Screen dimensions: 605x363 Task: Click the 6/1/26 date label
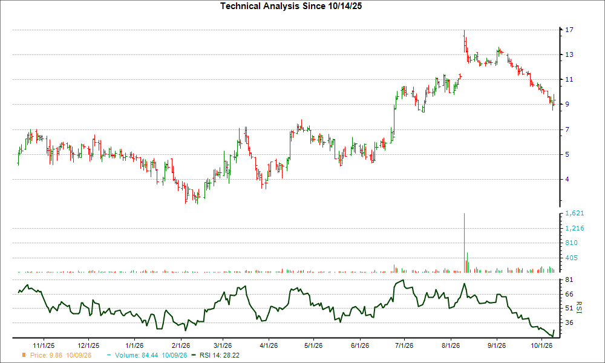pyautogui.click(x=359, y=345)
